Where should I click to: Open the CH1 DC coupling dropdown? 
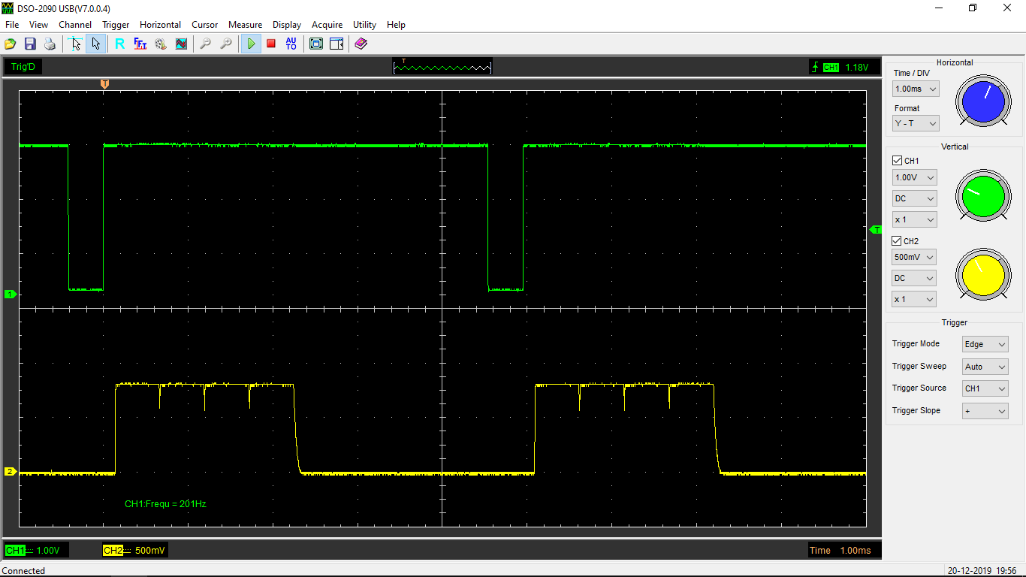(914, 199)
